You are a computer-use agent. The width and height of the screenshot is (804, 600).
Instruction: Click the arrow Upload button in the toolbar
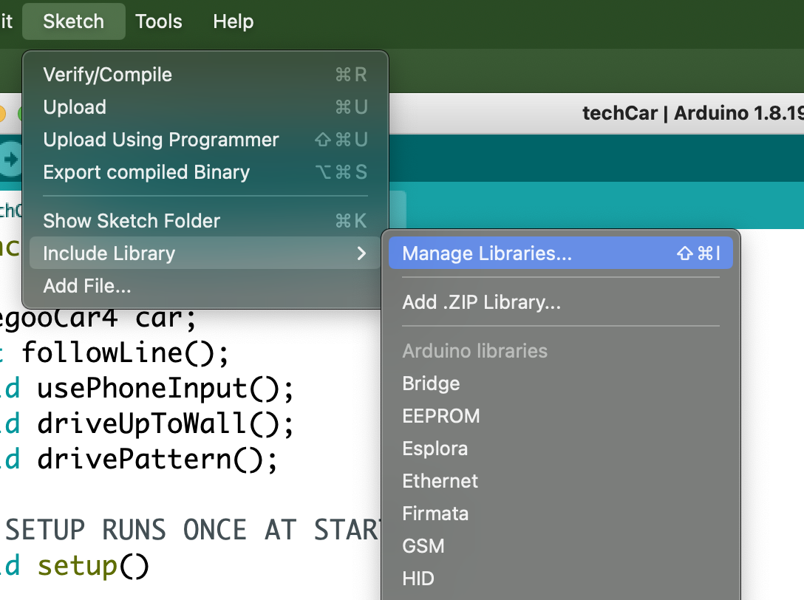(x=10, y=160)
